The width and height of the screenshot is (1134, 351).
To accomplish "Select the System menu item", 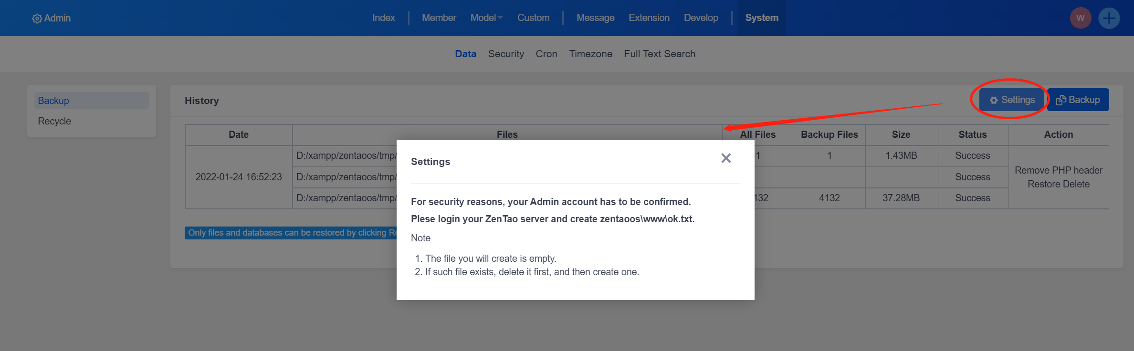I will click(762, 18).
